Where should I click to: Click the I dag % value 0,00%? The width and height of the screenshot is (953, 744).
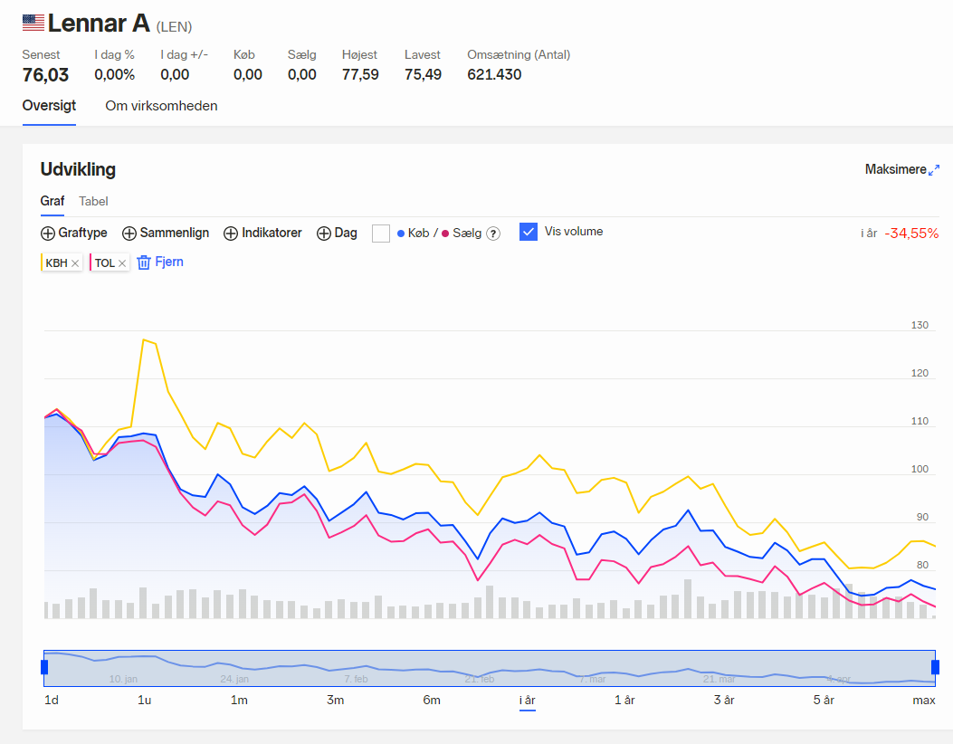tap(115, 75)
